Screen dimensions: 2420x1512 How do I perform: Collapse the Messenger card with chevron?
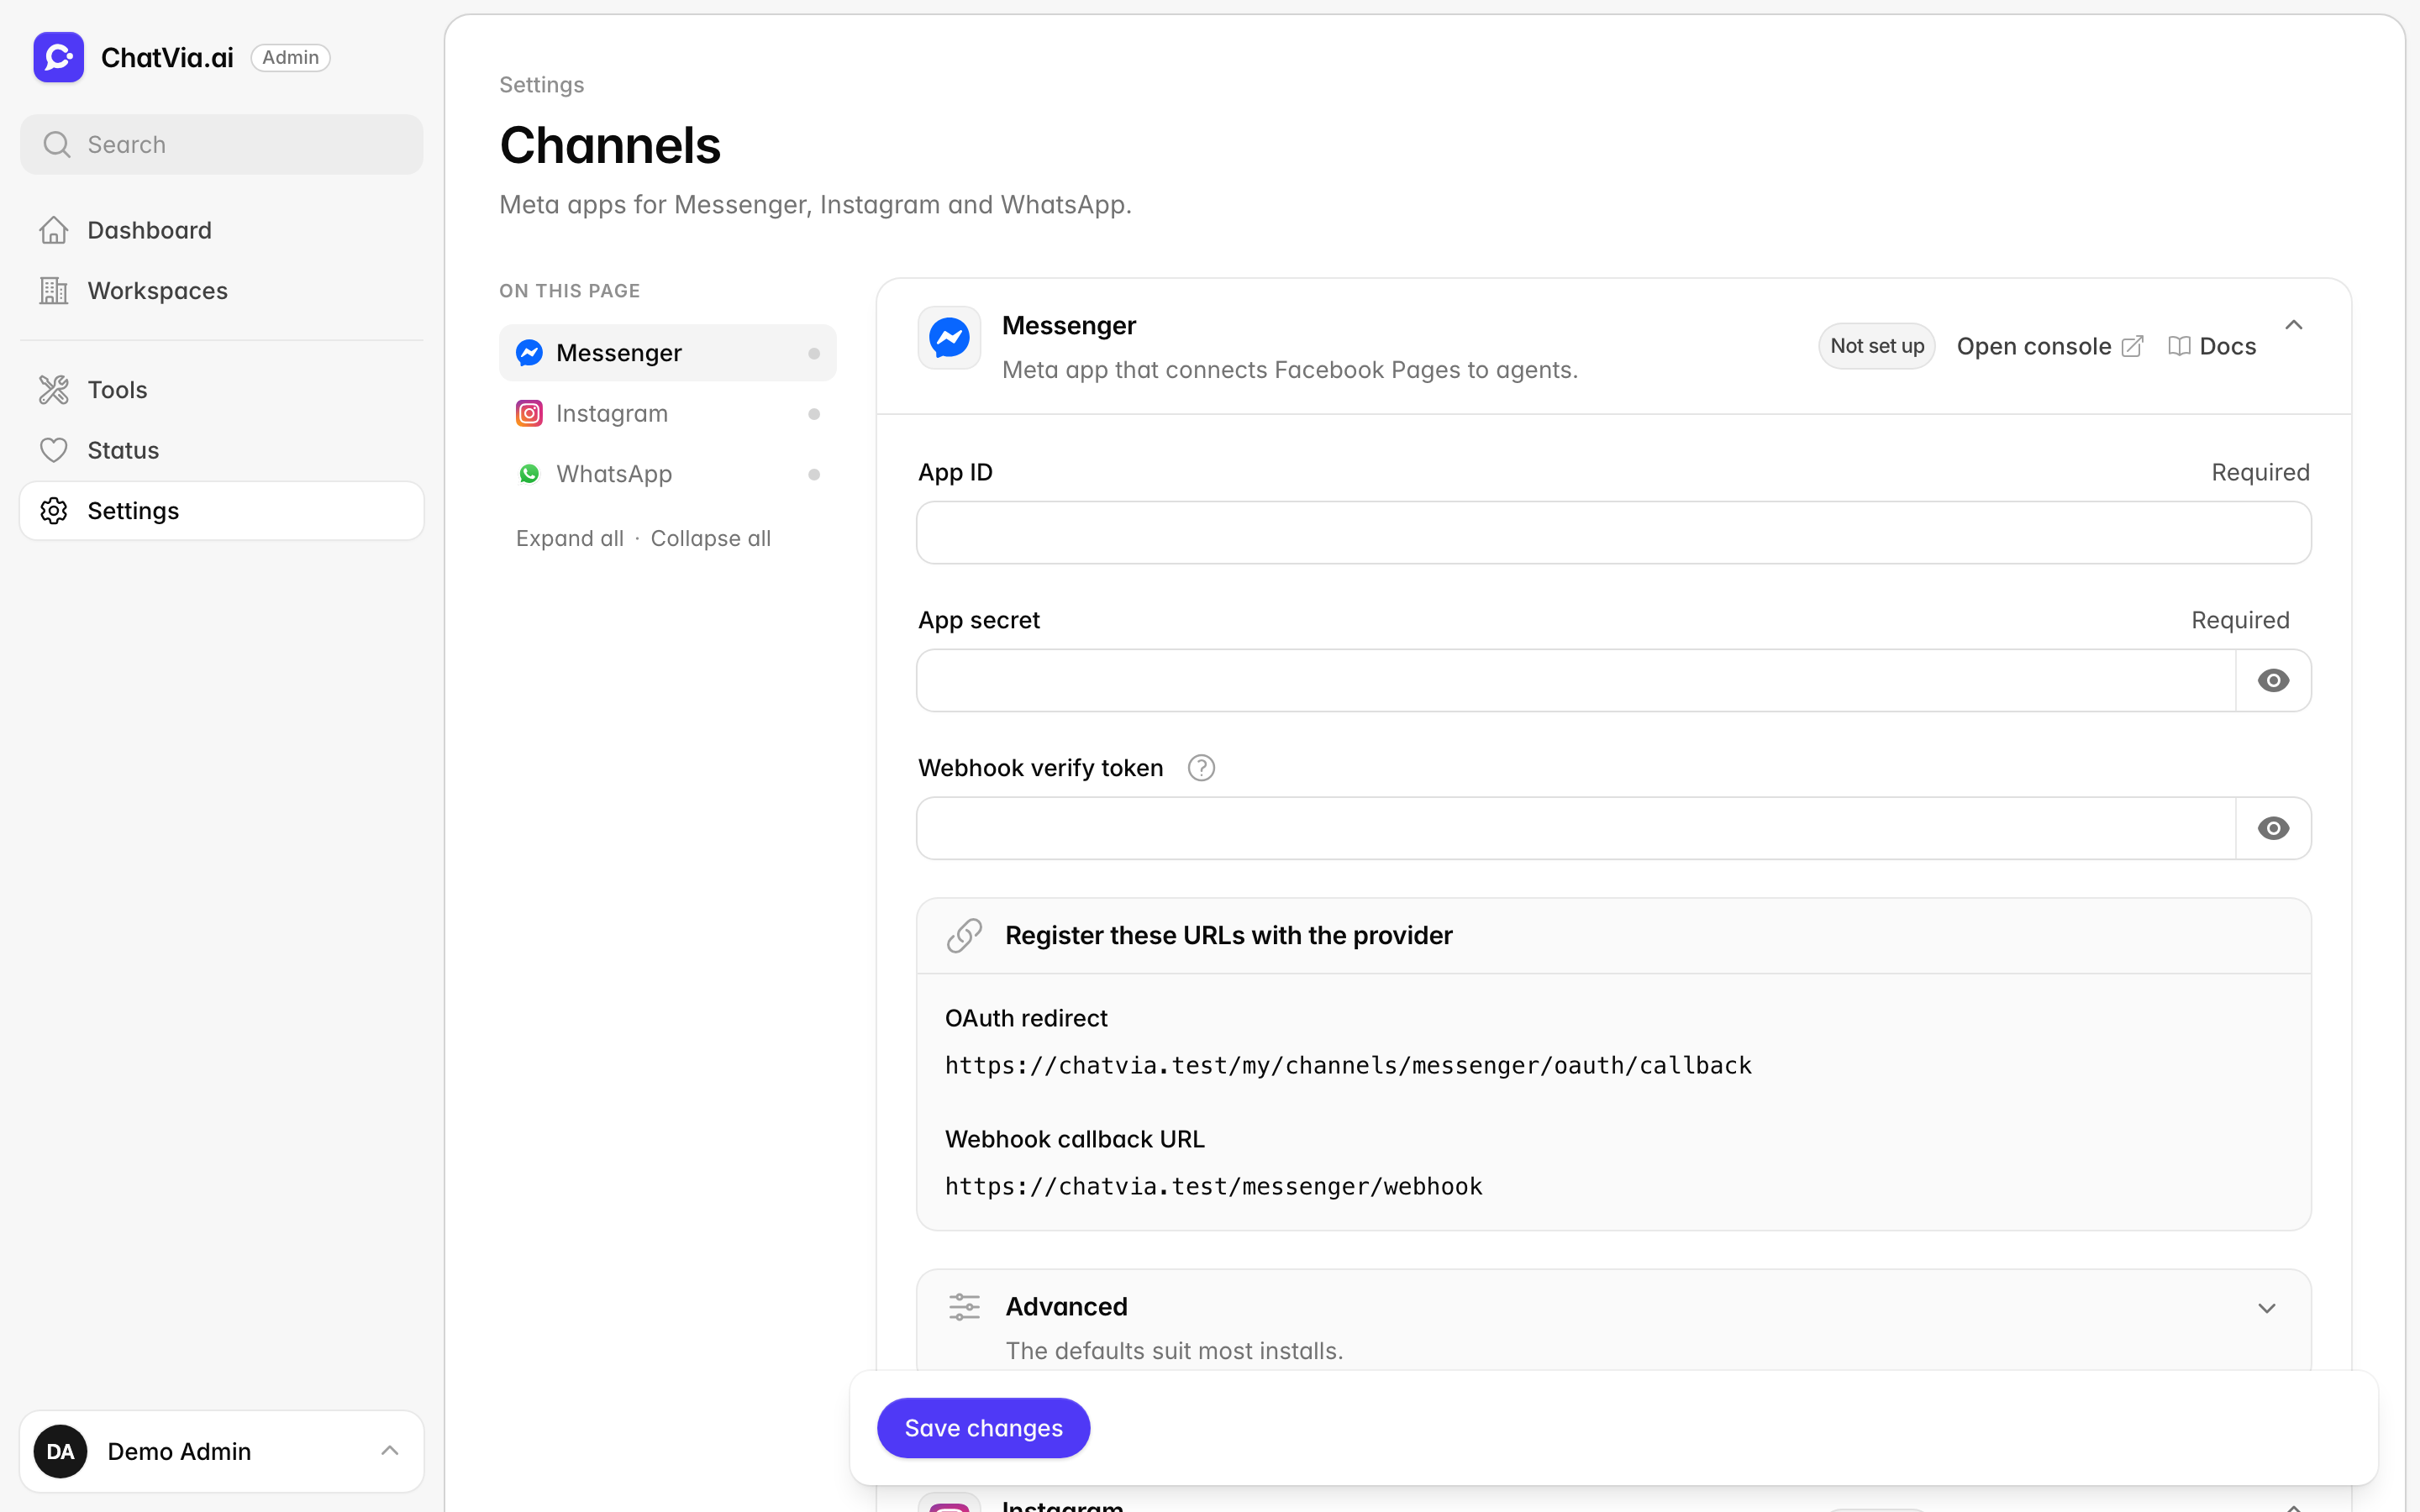2294,325
